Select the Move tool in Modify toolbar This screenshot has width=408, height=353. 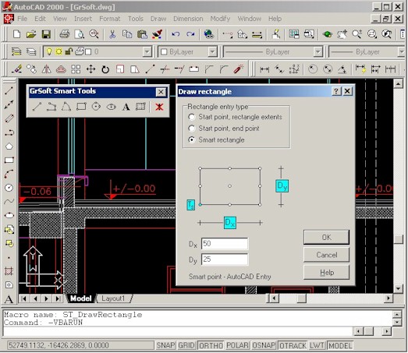click(x=90, y=69)
